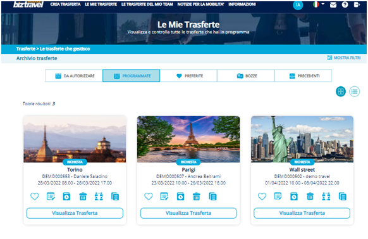The height and width of the screenshot is (239, 368).
Task: Show filters via Mostra Filtri
Action: (344, 58)
